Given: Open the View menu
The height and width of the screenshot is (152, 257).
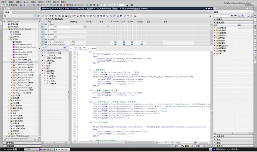Looking at the screenshot, I should click(x=19, y=2).
